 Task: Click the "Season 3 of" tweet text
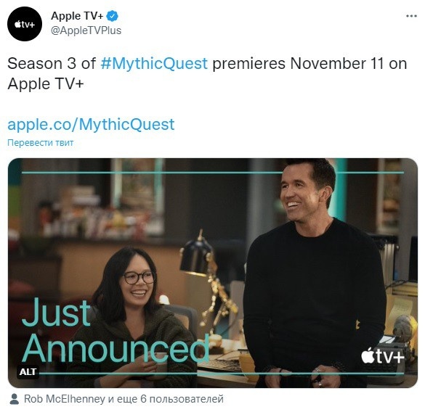52,64
